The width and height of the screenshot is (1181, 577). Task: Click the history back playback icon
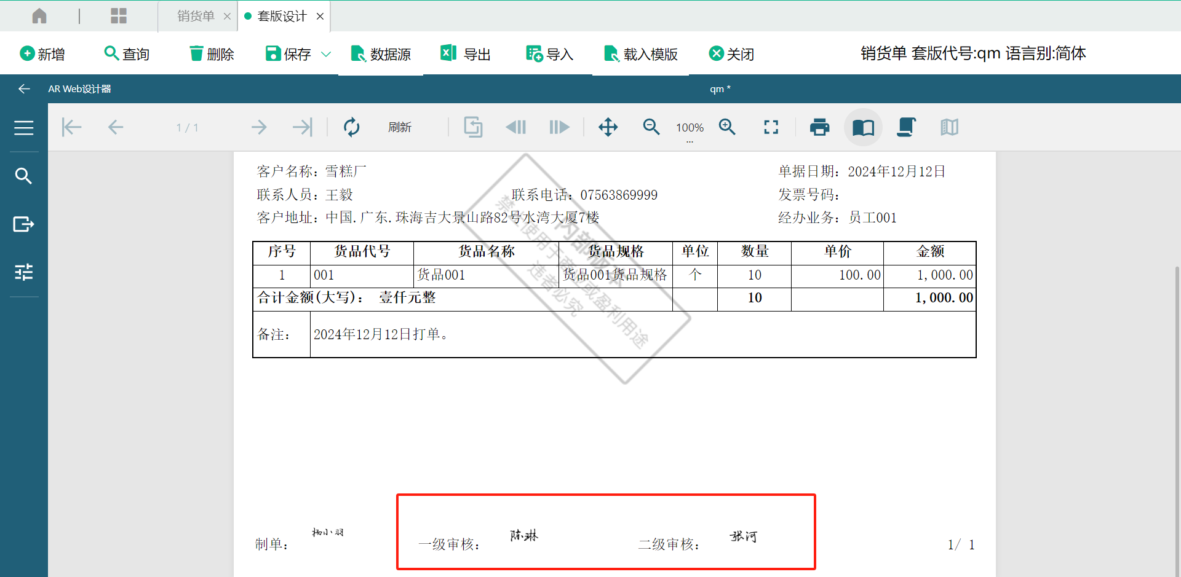(516, 127)
